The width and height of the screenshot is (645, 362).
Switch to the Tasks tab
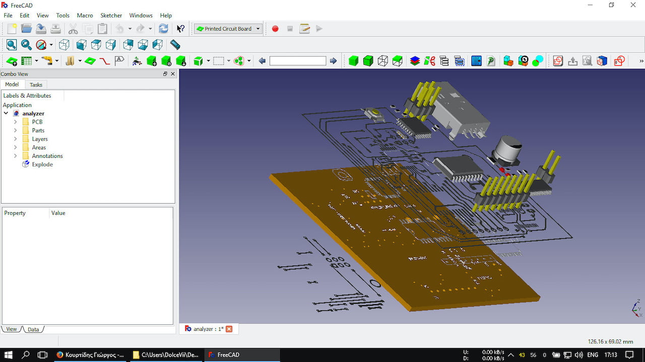pyautogui.click(x=36, y=84)
